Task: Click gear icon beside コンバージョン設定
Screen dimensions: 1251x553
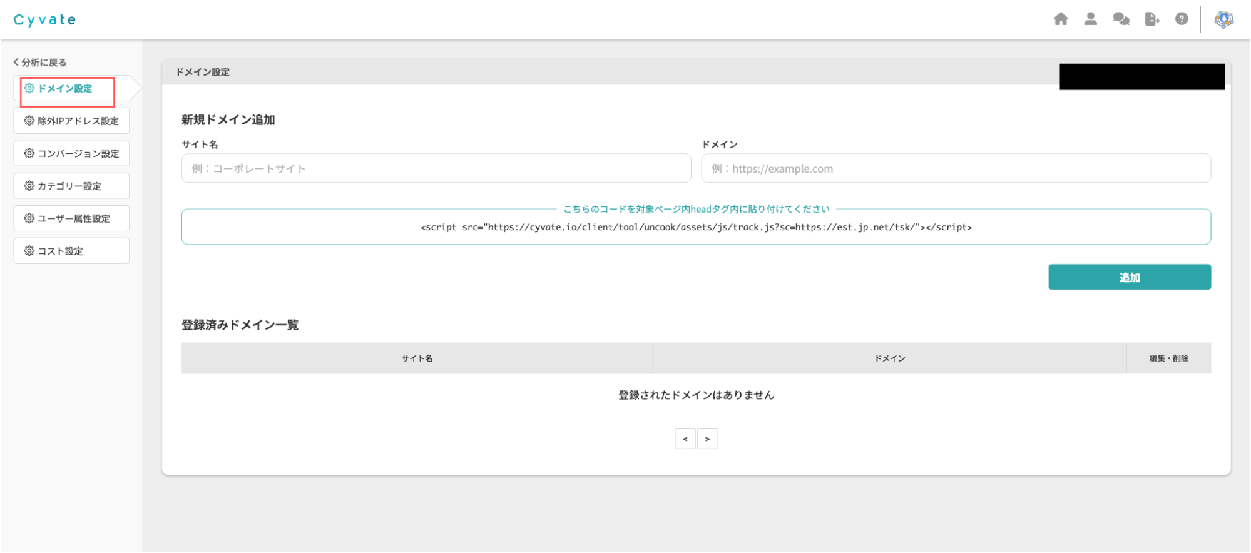Action: click(29, 153)
